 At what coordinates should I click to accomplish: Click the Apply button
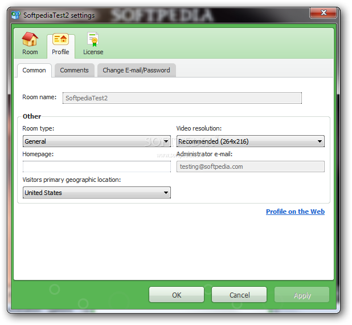(x=302, y=295)
